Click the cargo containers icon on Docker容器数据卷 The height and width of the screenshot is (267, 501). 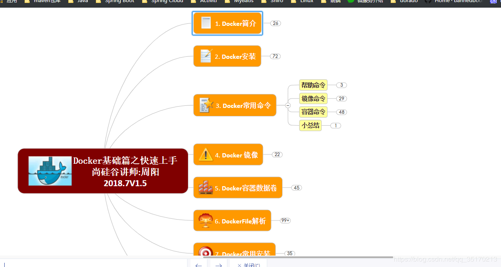[206, 187]
